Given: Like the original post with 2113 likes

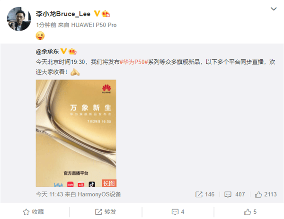Looking at the screenshot, I should click(266, 194).
